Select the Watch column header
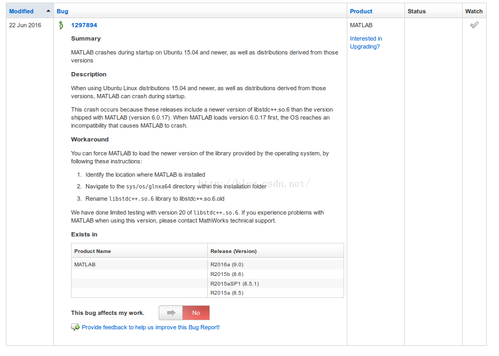This screenshot has height=356, width=499. 474,11
